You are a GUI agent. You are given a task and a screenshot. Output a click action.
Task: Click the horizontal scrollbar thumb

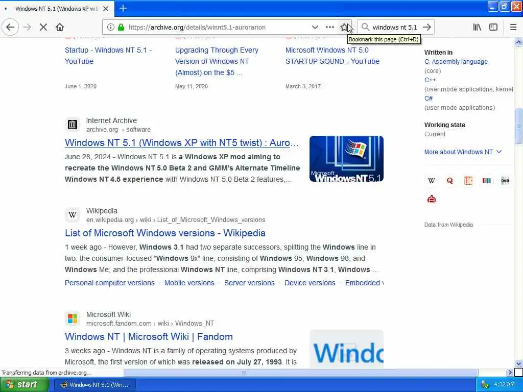[301, 372]
